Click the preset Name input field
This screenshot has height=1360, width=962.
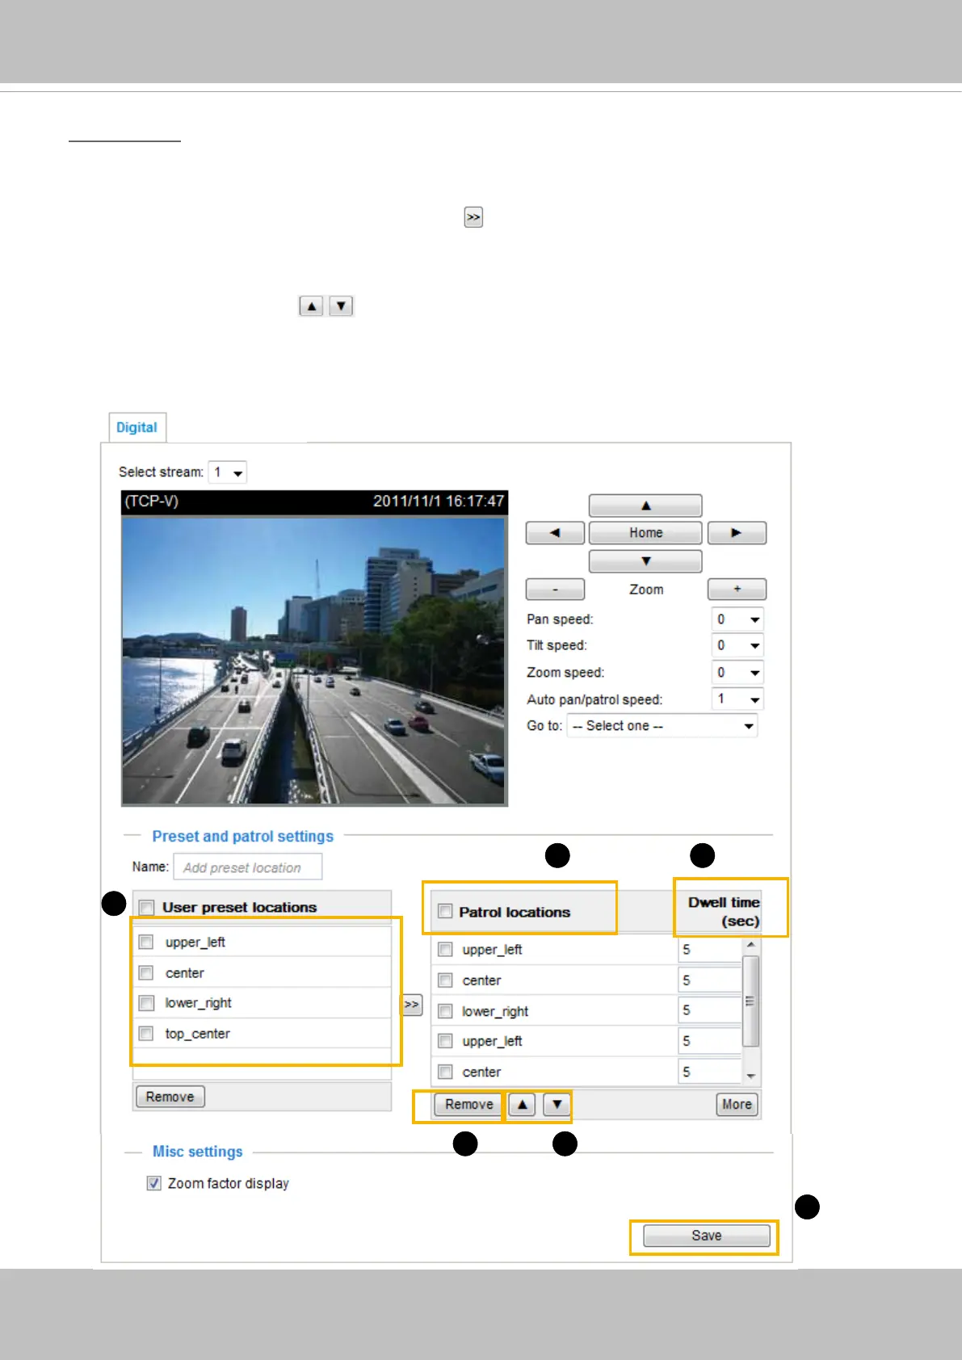pos(248,867)
